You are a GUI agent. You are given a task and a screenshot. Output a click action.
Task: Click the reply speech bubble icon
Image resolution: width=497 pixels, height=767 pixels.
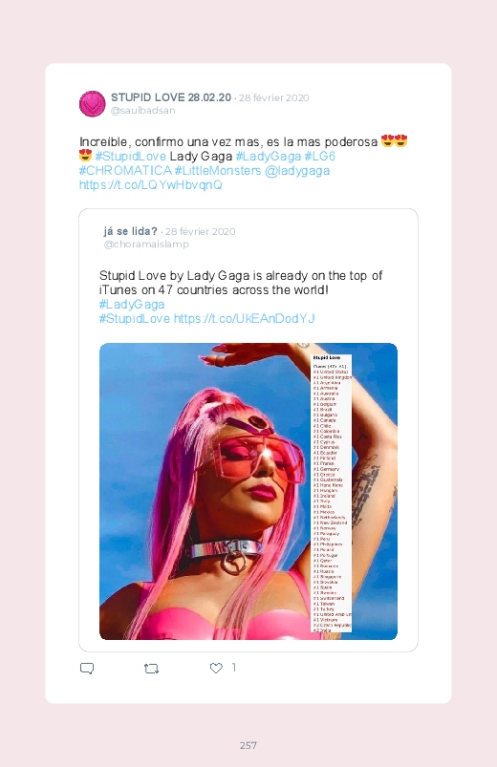point(87,669)
